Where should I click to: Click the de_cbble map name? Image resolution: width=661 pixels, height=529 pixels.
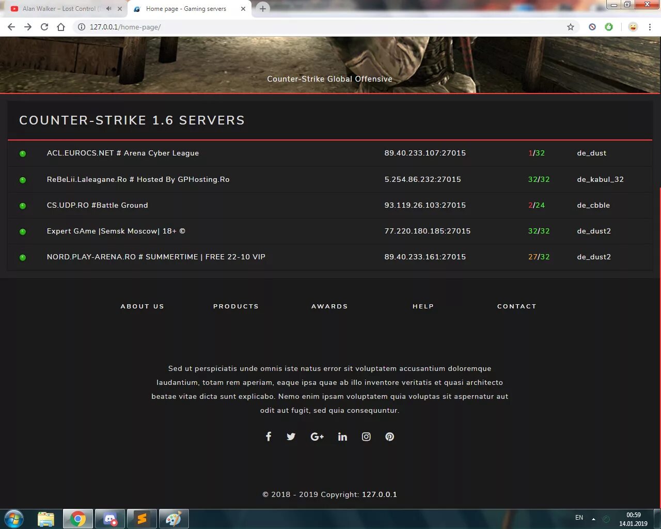593,205
